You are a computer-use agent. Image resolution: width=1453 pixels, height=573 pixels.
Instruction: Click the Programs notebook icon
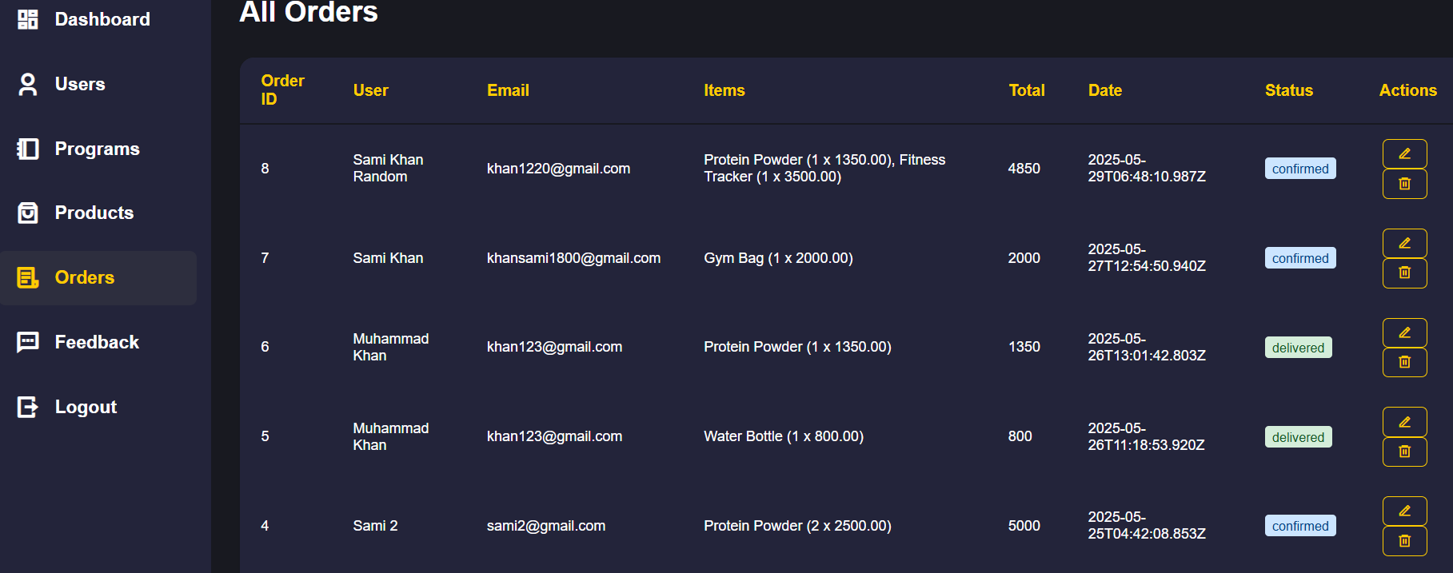(x=28, y=149)
